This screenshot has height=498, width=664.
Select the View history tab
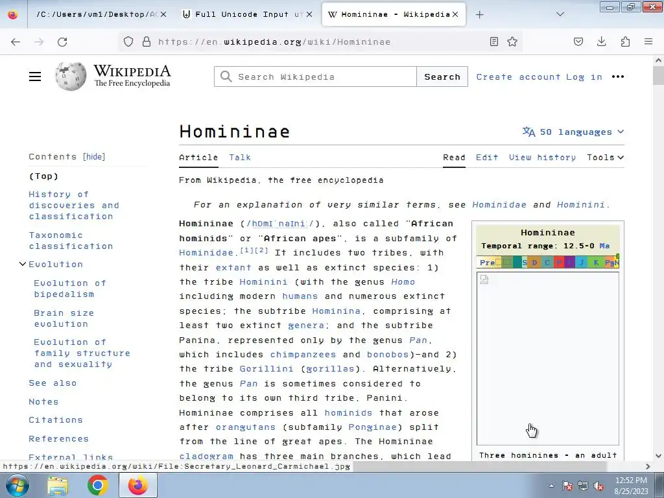tap(543, 157)
